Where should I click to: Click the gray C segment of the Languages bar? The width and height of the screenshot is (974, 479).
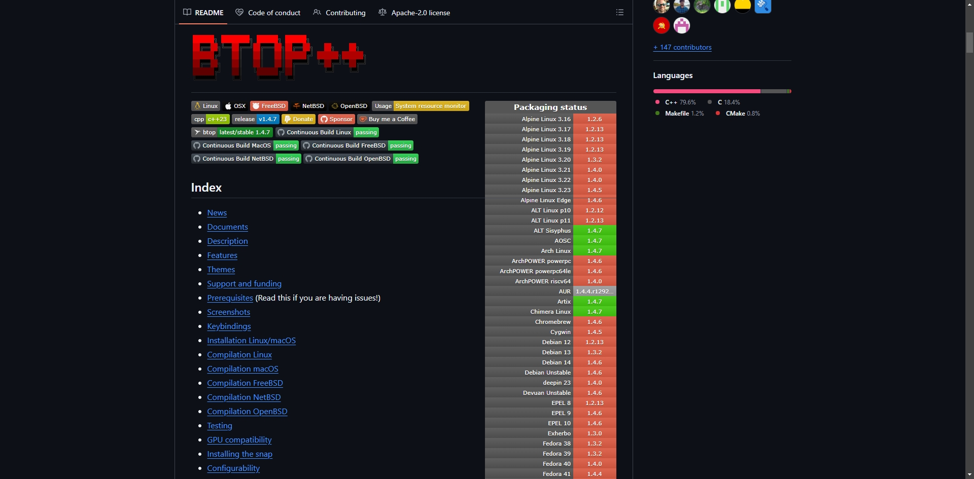point(774,91)
